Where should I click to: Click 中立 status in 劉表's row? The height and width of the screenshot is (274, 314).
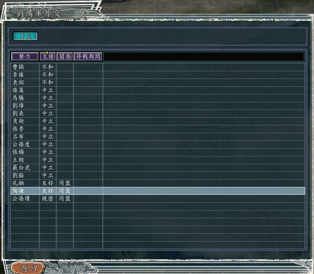pyautogui.click(x=48, y=113)
